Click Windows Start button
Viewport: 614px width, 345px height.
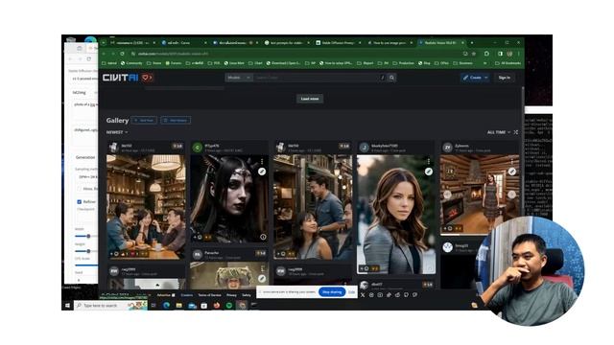67,305
